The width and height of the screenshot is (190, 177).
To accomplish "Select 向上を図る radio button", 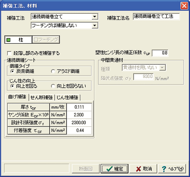I will click(12, 86).
